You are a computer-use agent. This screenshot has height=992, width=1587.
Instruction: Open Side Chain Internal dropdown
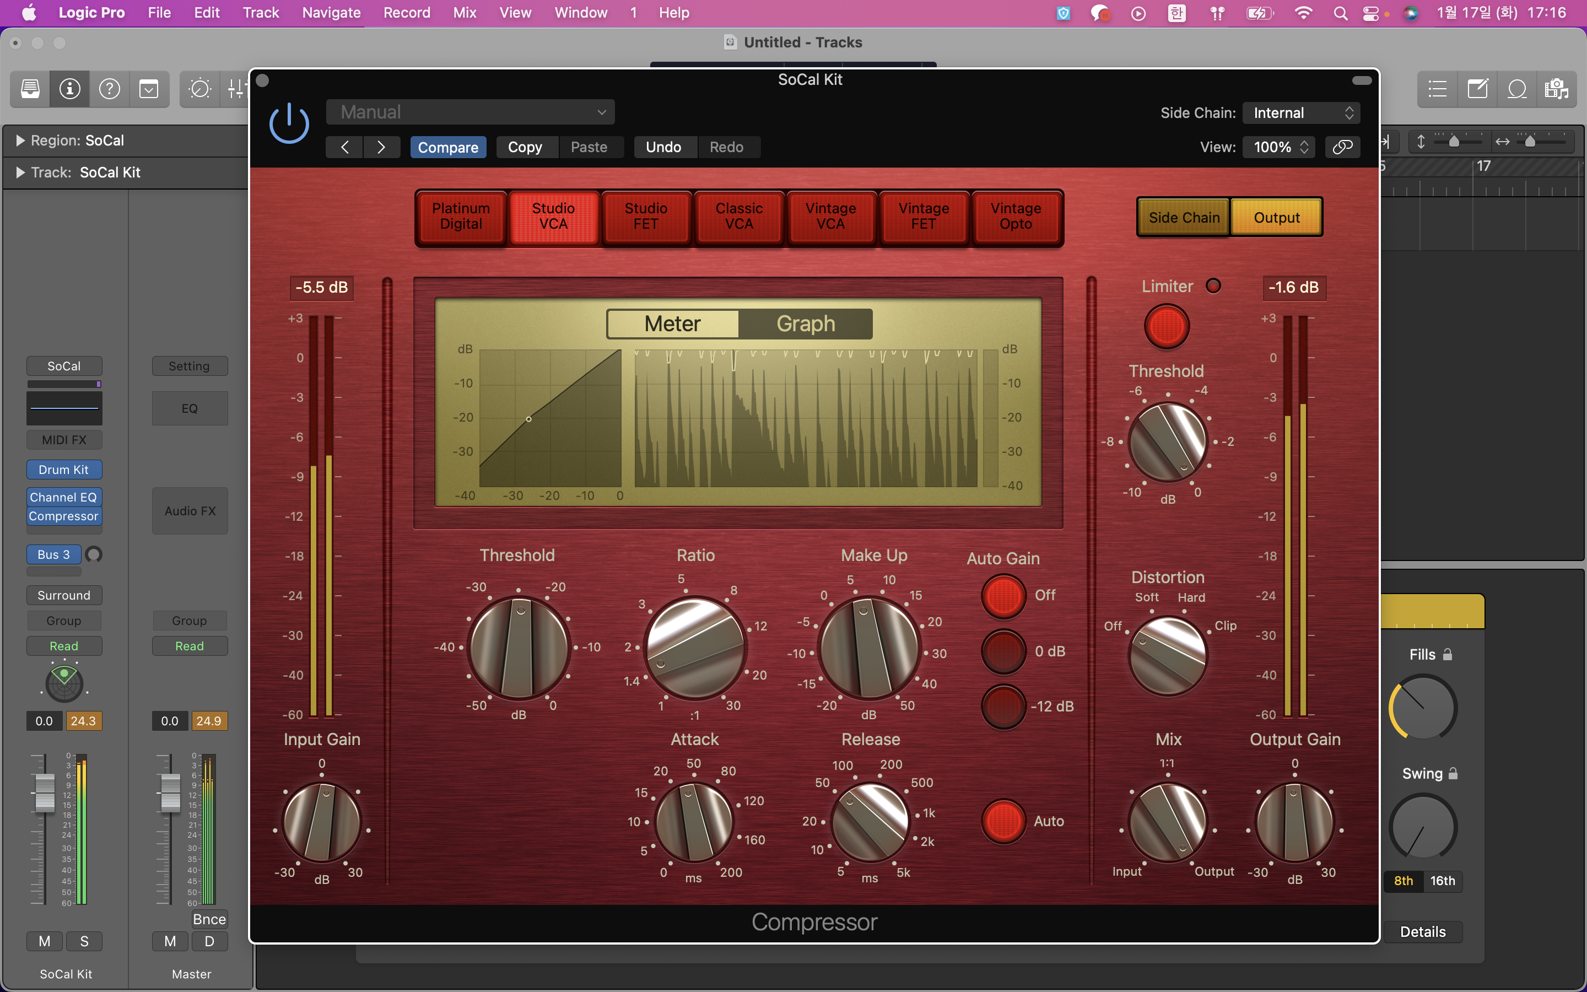point(1302,113)
